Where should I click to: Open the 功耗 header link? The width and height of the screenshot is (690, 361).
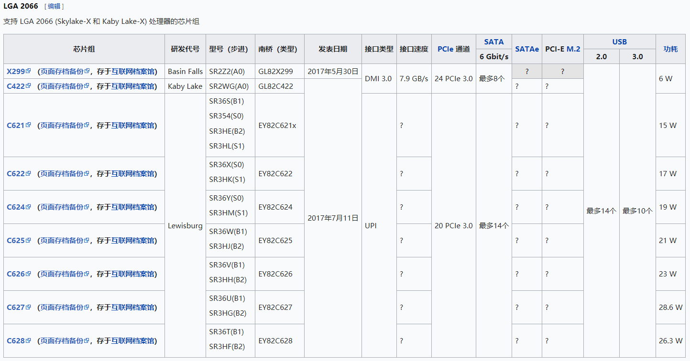click(670, 49)
